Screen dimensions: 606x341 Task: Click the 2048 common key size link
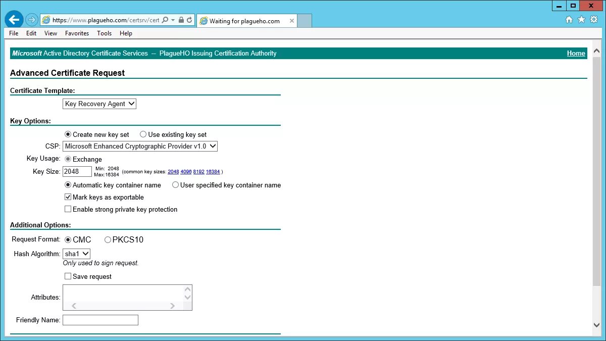[173, 172]
